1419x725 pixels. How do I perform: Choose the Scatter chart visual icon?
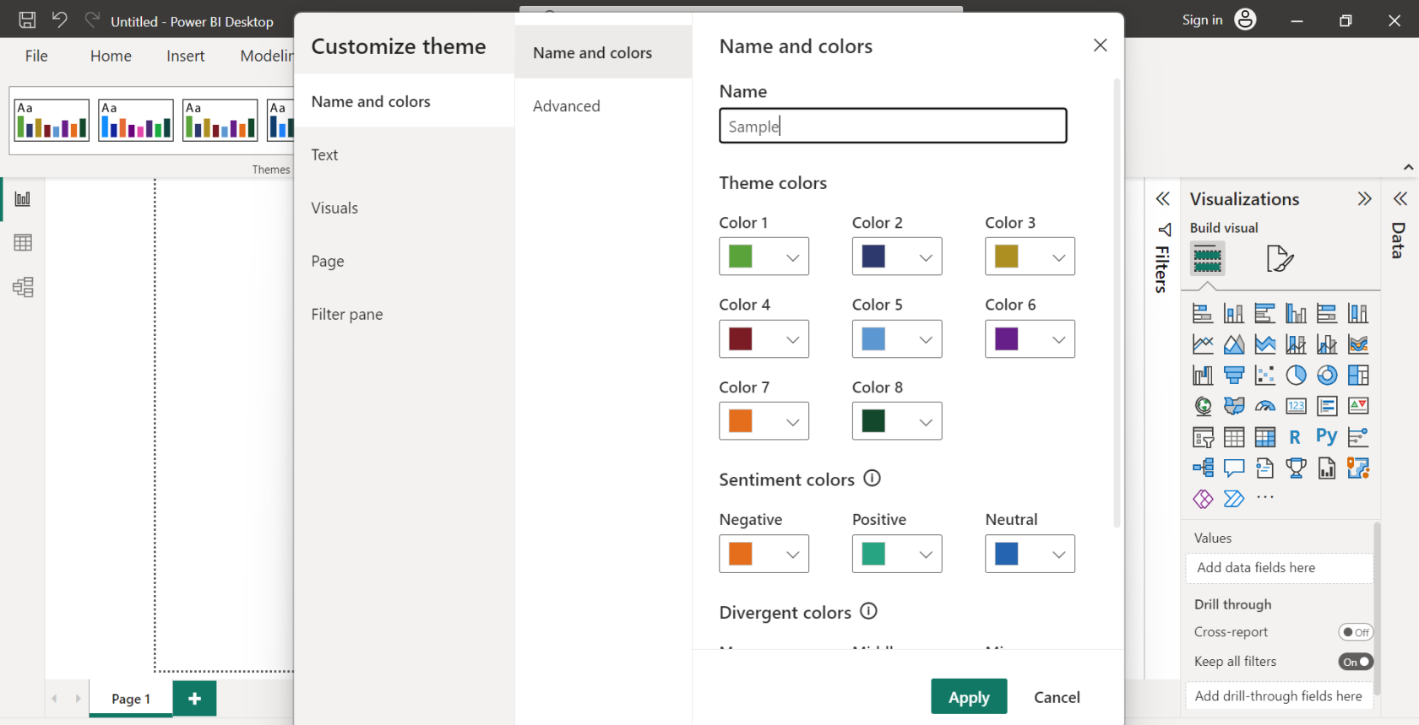pos(1264,376)
